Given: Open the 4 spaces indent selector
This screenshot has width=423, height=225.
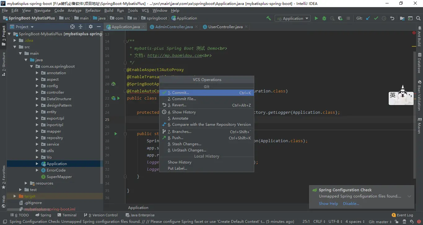Looking at the screenshot, I should click(355, 222).
